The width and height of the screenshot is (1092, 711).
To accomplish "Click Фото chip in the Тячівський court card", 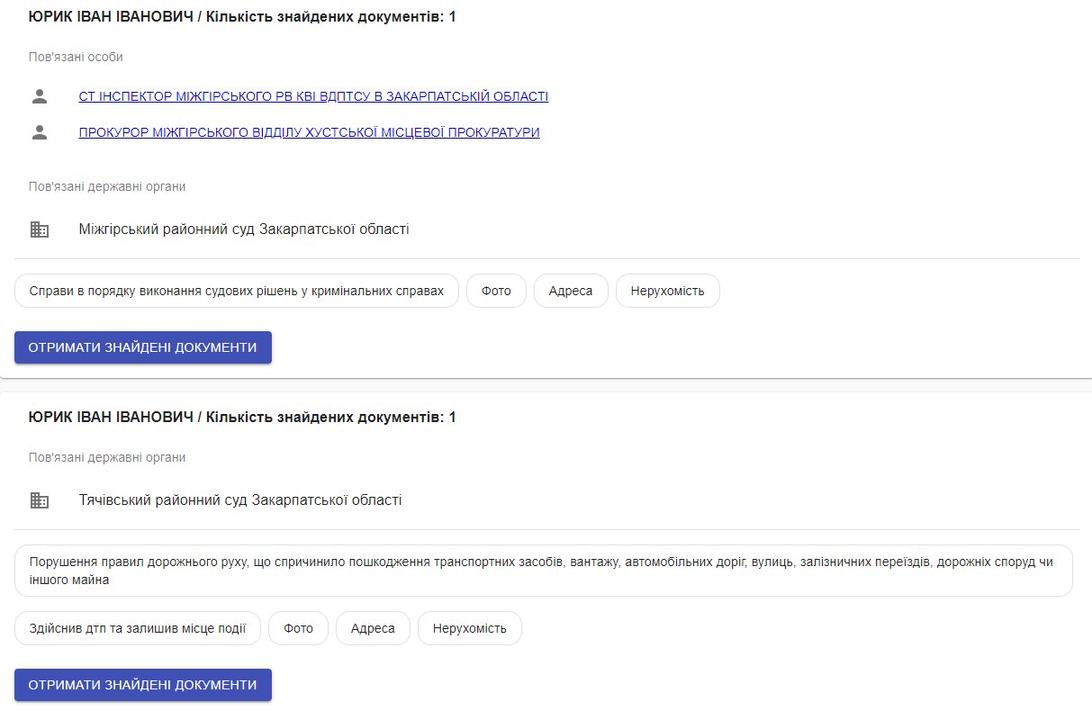I will (298, 628).
